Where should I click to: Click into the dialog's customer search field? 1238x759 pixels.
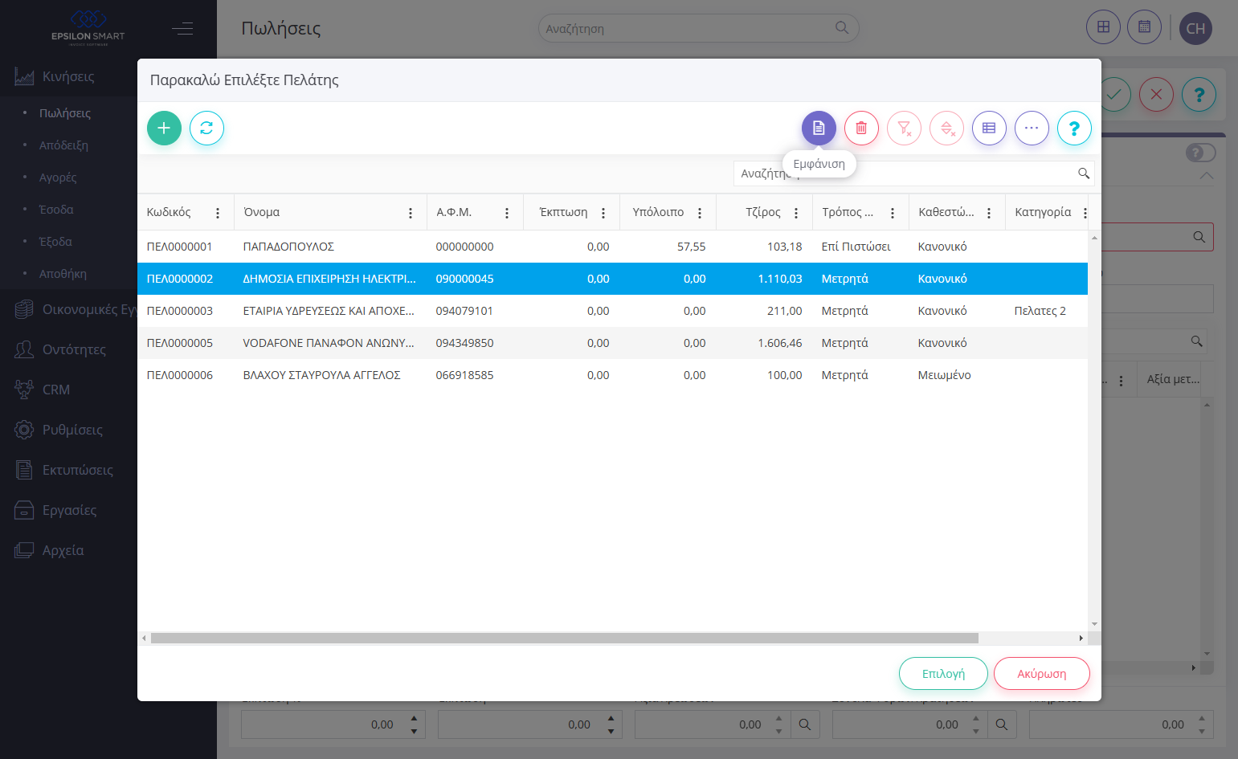pos(913,173)
